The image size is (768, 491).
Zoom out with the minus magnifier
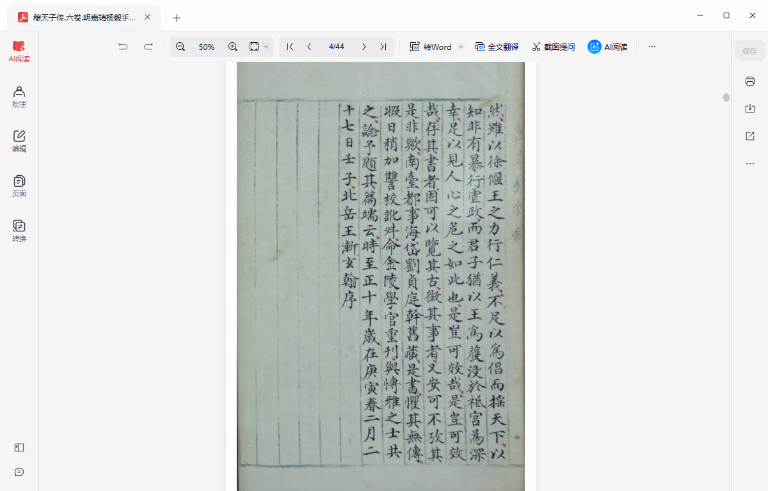tap(180, 47)
